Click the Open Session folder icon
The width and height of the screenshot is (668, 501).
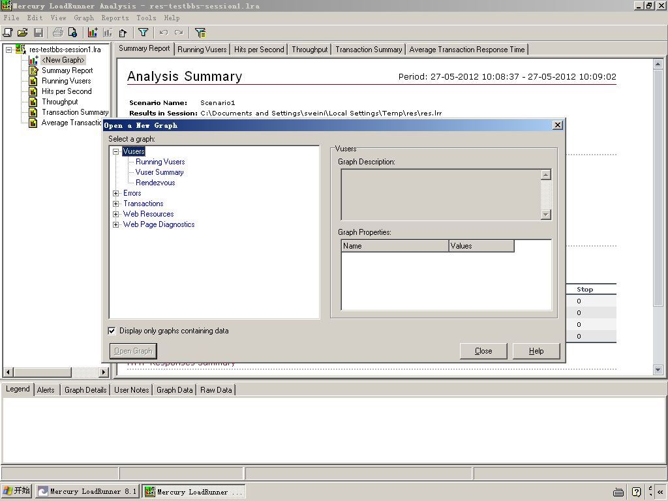[23, 33]
